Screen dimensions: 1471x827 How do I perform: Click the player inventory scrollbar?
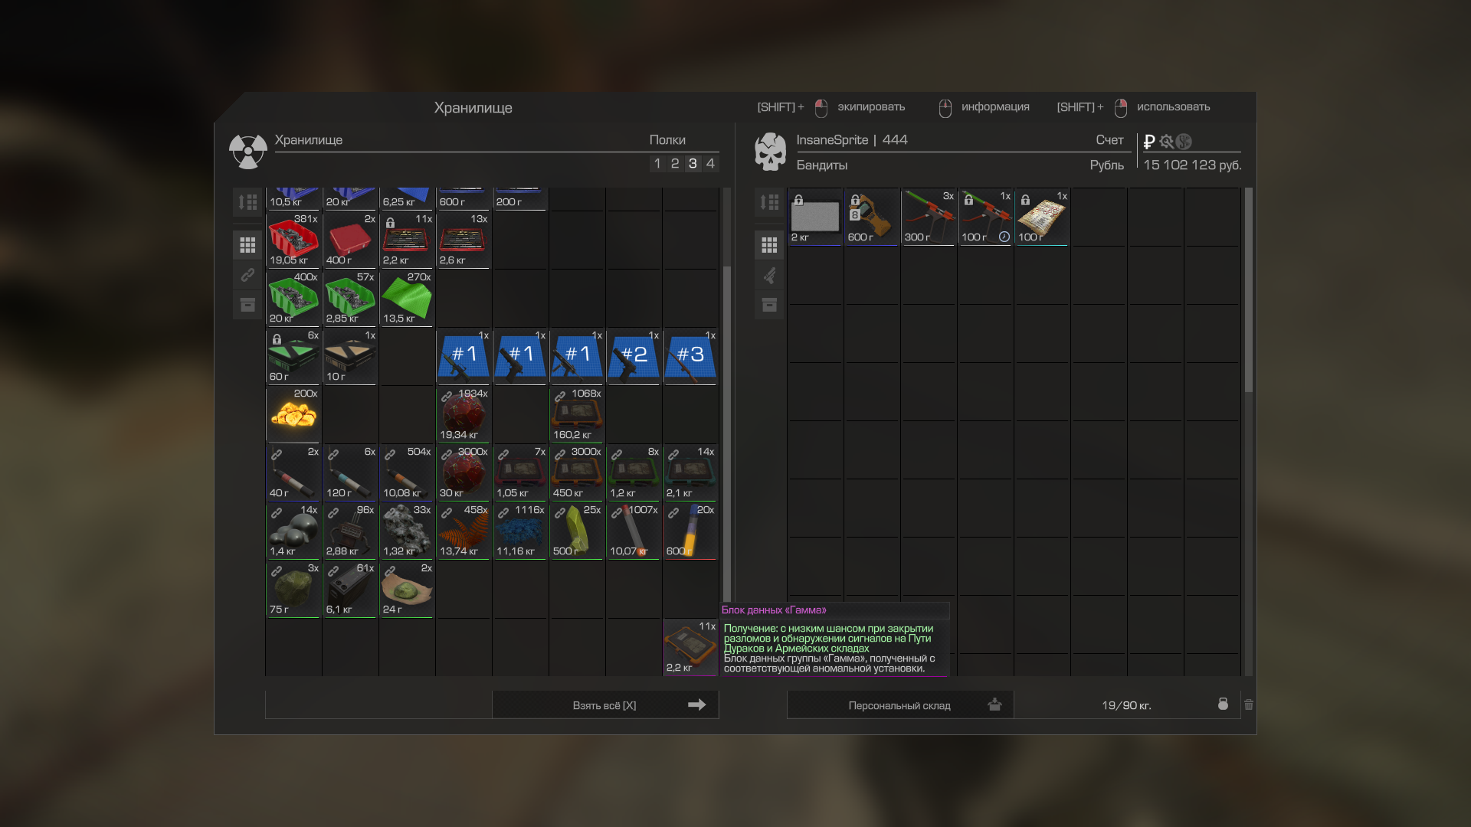(x=1249, y=290)
